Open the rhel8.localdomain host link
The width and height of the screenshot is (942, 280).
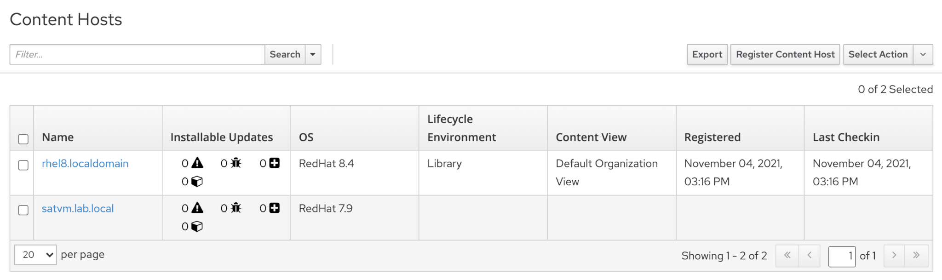(x=85, y=164)
